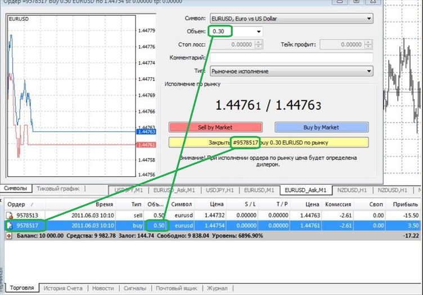Click the buy type cell of order 9578517

click(x=138, y=226)
